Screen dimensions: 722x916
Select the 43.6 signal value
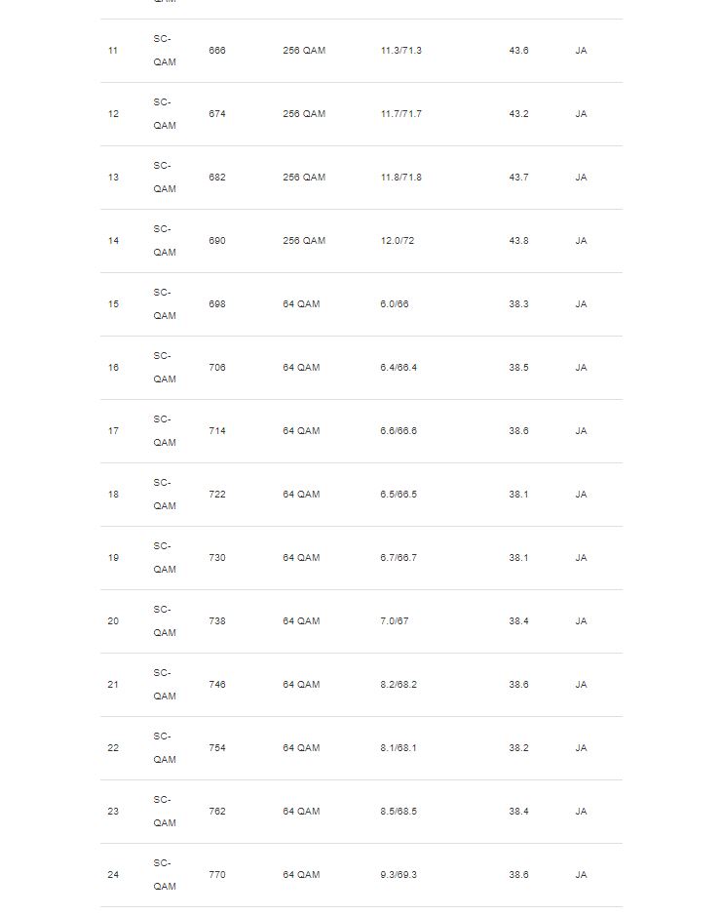(x=518, y=51)
